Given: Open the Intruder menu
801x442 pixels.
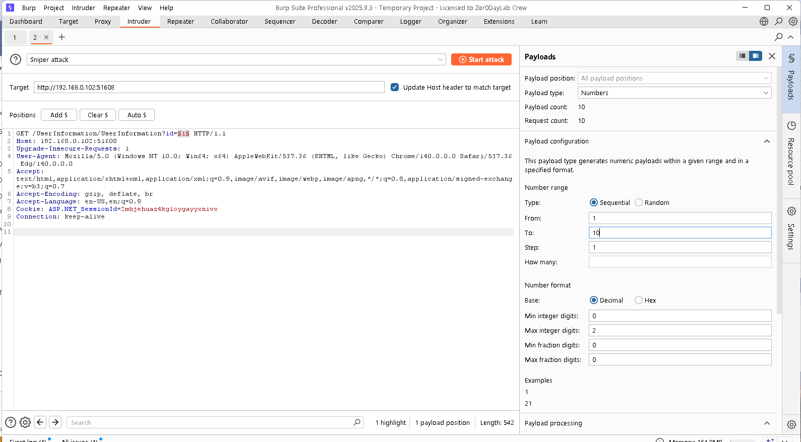Looking at the screenshot, I should pyautogui.click(x=84, y=8).
